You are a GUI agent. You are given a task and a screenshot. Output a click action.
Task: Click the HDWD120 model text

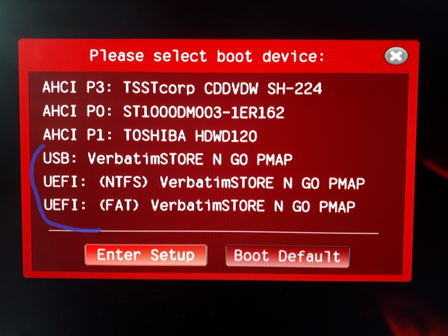pyautogui.click(x=226, y=136)
